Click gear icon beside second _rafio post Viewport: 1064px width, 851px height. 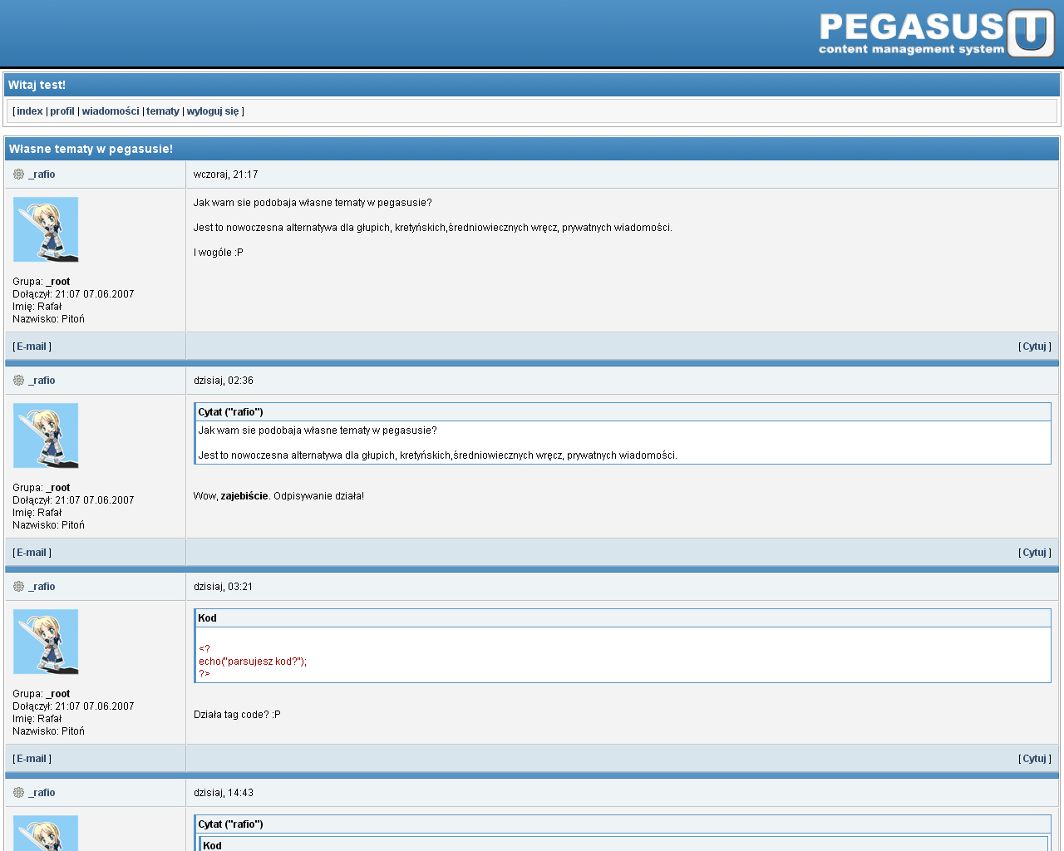(x=18, y=381)
